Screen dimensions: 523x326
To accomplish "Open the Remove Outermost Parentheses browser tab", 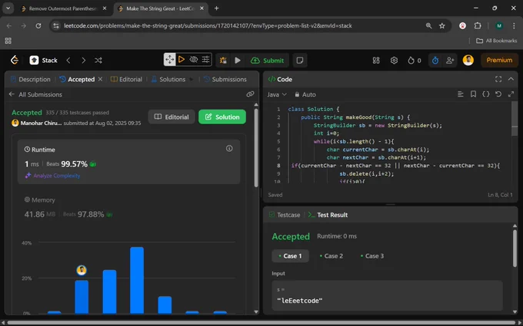I will [x=65, y=8].
